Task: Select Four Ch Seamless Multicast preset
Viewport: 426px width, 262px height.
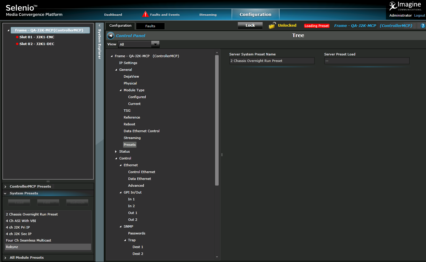Action: click(x=48, y=240)
